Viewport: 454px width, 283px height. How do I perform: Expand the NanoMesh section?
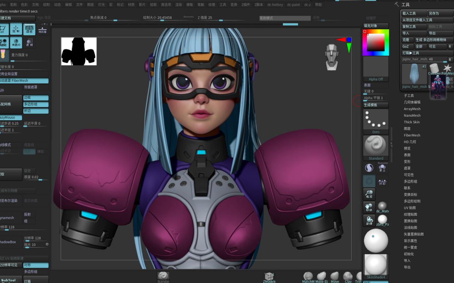412,115
